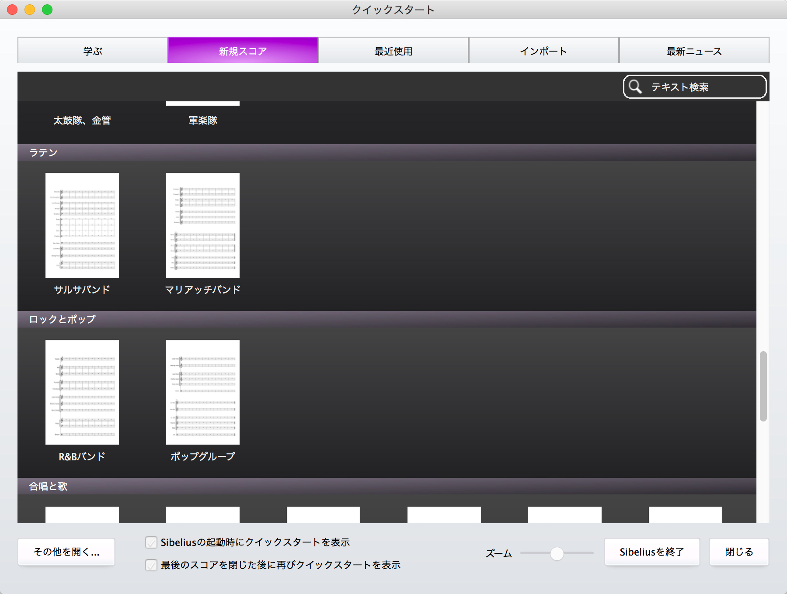Switch to the 学ぶ tab
This screenshot has width=787, height=594.
pos(93,50)
